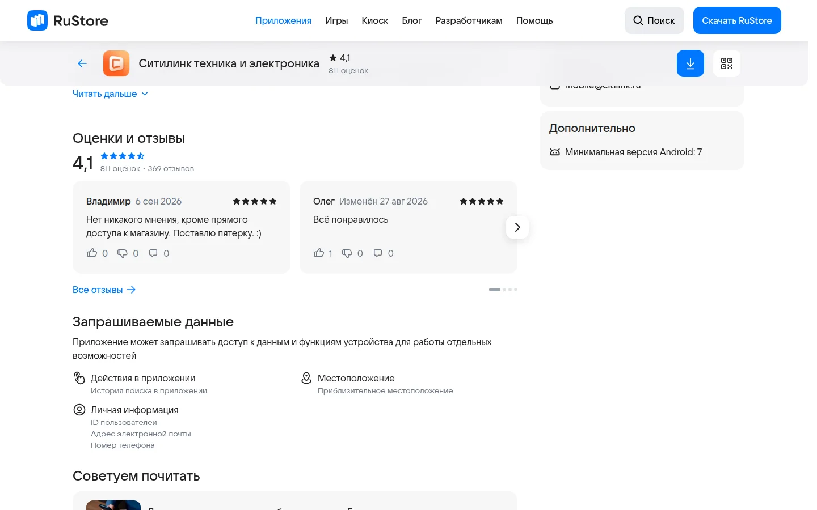The image size is (817, 510).
Task: Show the QR code icon button
Action: coord(727,63)
